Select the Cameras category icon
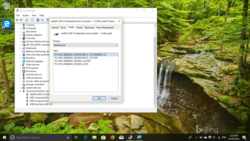250x141 pixels. tap(24, 25)
